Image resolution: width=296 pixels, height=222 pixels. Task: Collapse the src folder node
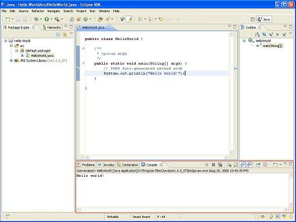pos(12,46)
